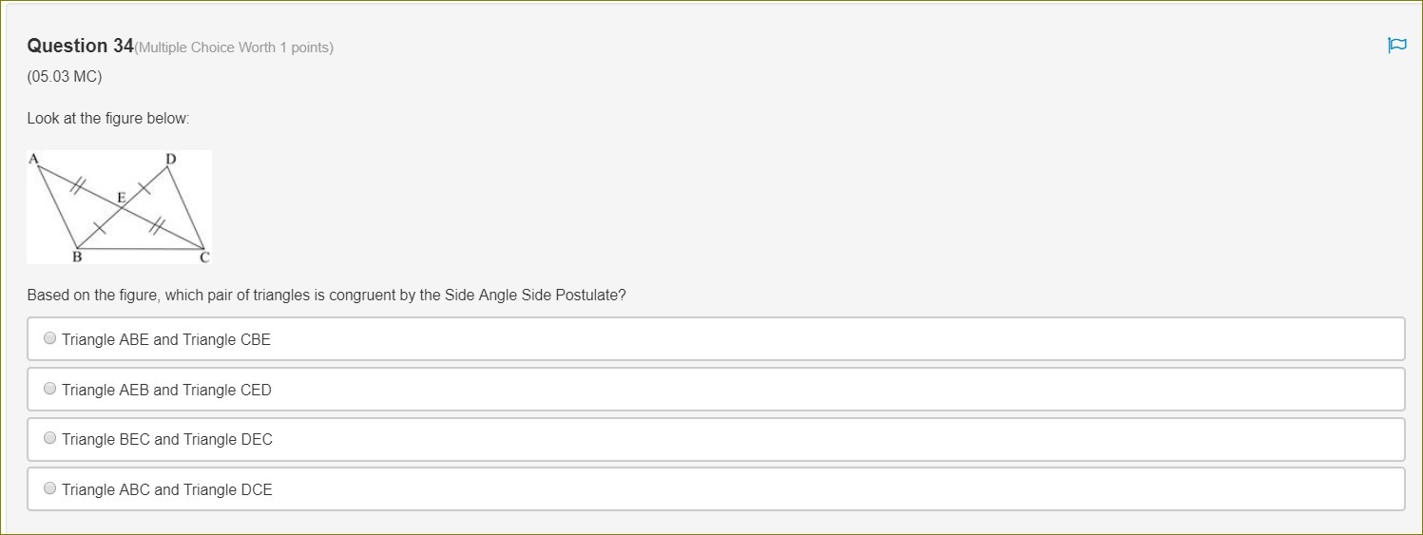
Task: Click the answer text 'Triangle ABE and Triangle CBE'
Action: pyautogui.click(x=166, y=339)
